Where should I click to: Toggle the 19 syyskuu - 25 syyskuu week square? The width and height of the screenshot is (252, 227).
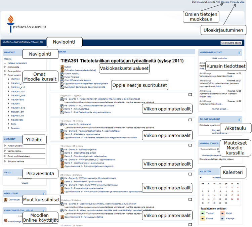190,145
